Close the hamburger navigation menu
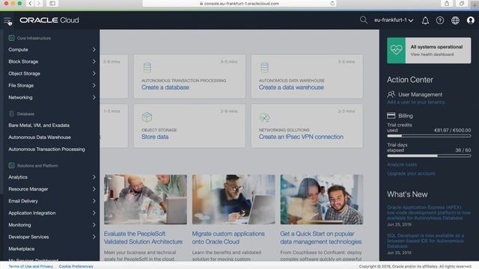 pos(7,20)
